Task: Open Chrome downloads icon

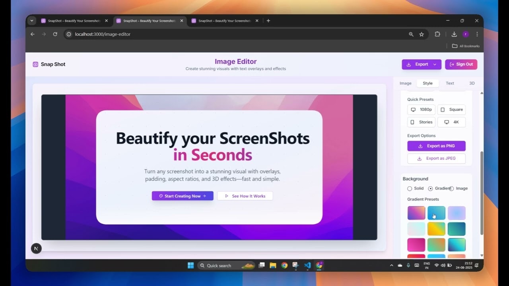Action: (x=454, y=34)
